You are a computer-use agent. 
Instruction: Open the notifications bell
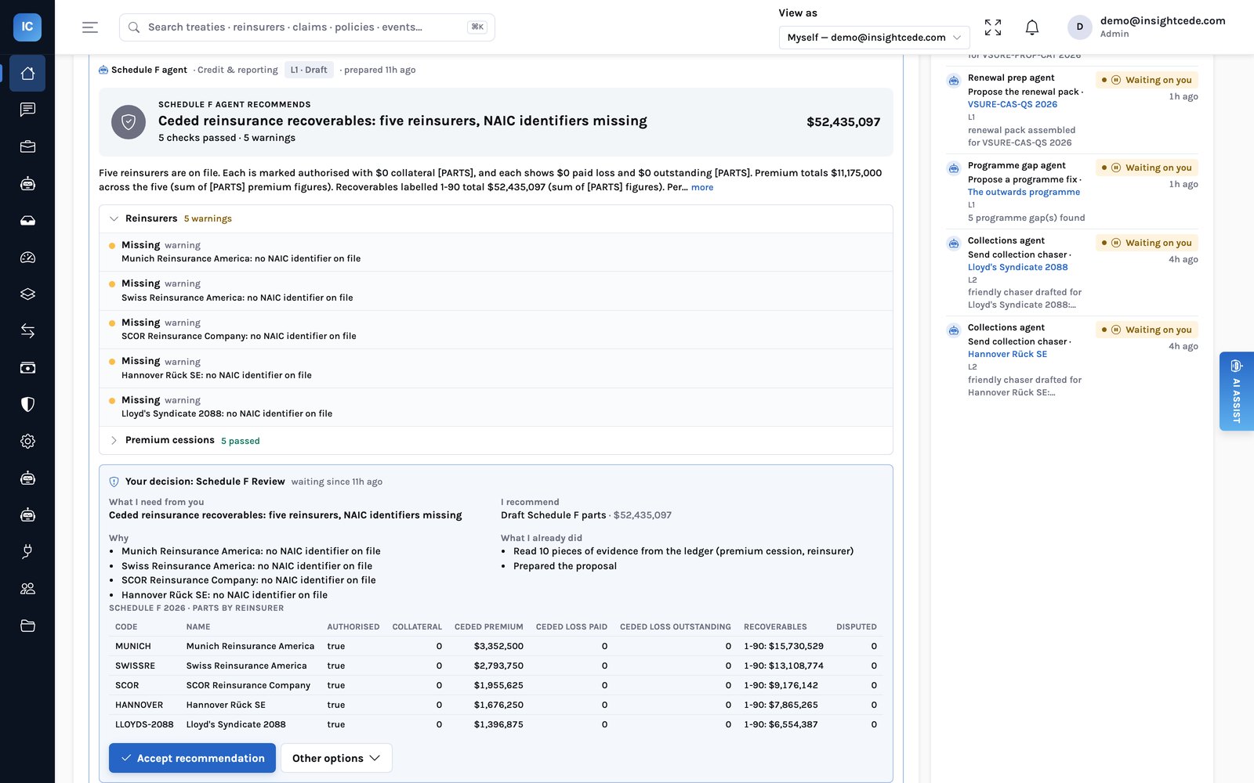pos(1032,27)
